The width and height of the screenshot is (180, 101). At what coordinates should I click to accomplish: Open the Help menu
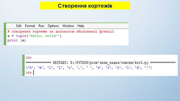coord(81,26)
